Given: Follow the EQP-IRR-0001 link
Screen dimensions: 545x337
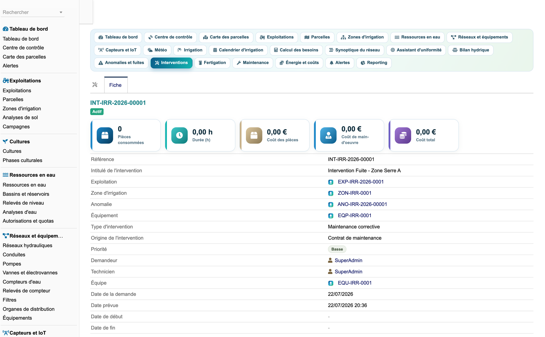Looking at the screenshot, I should (x=355, y=216).
